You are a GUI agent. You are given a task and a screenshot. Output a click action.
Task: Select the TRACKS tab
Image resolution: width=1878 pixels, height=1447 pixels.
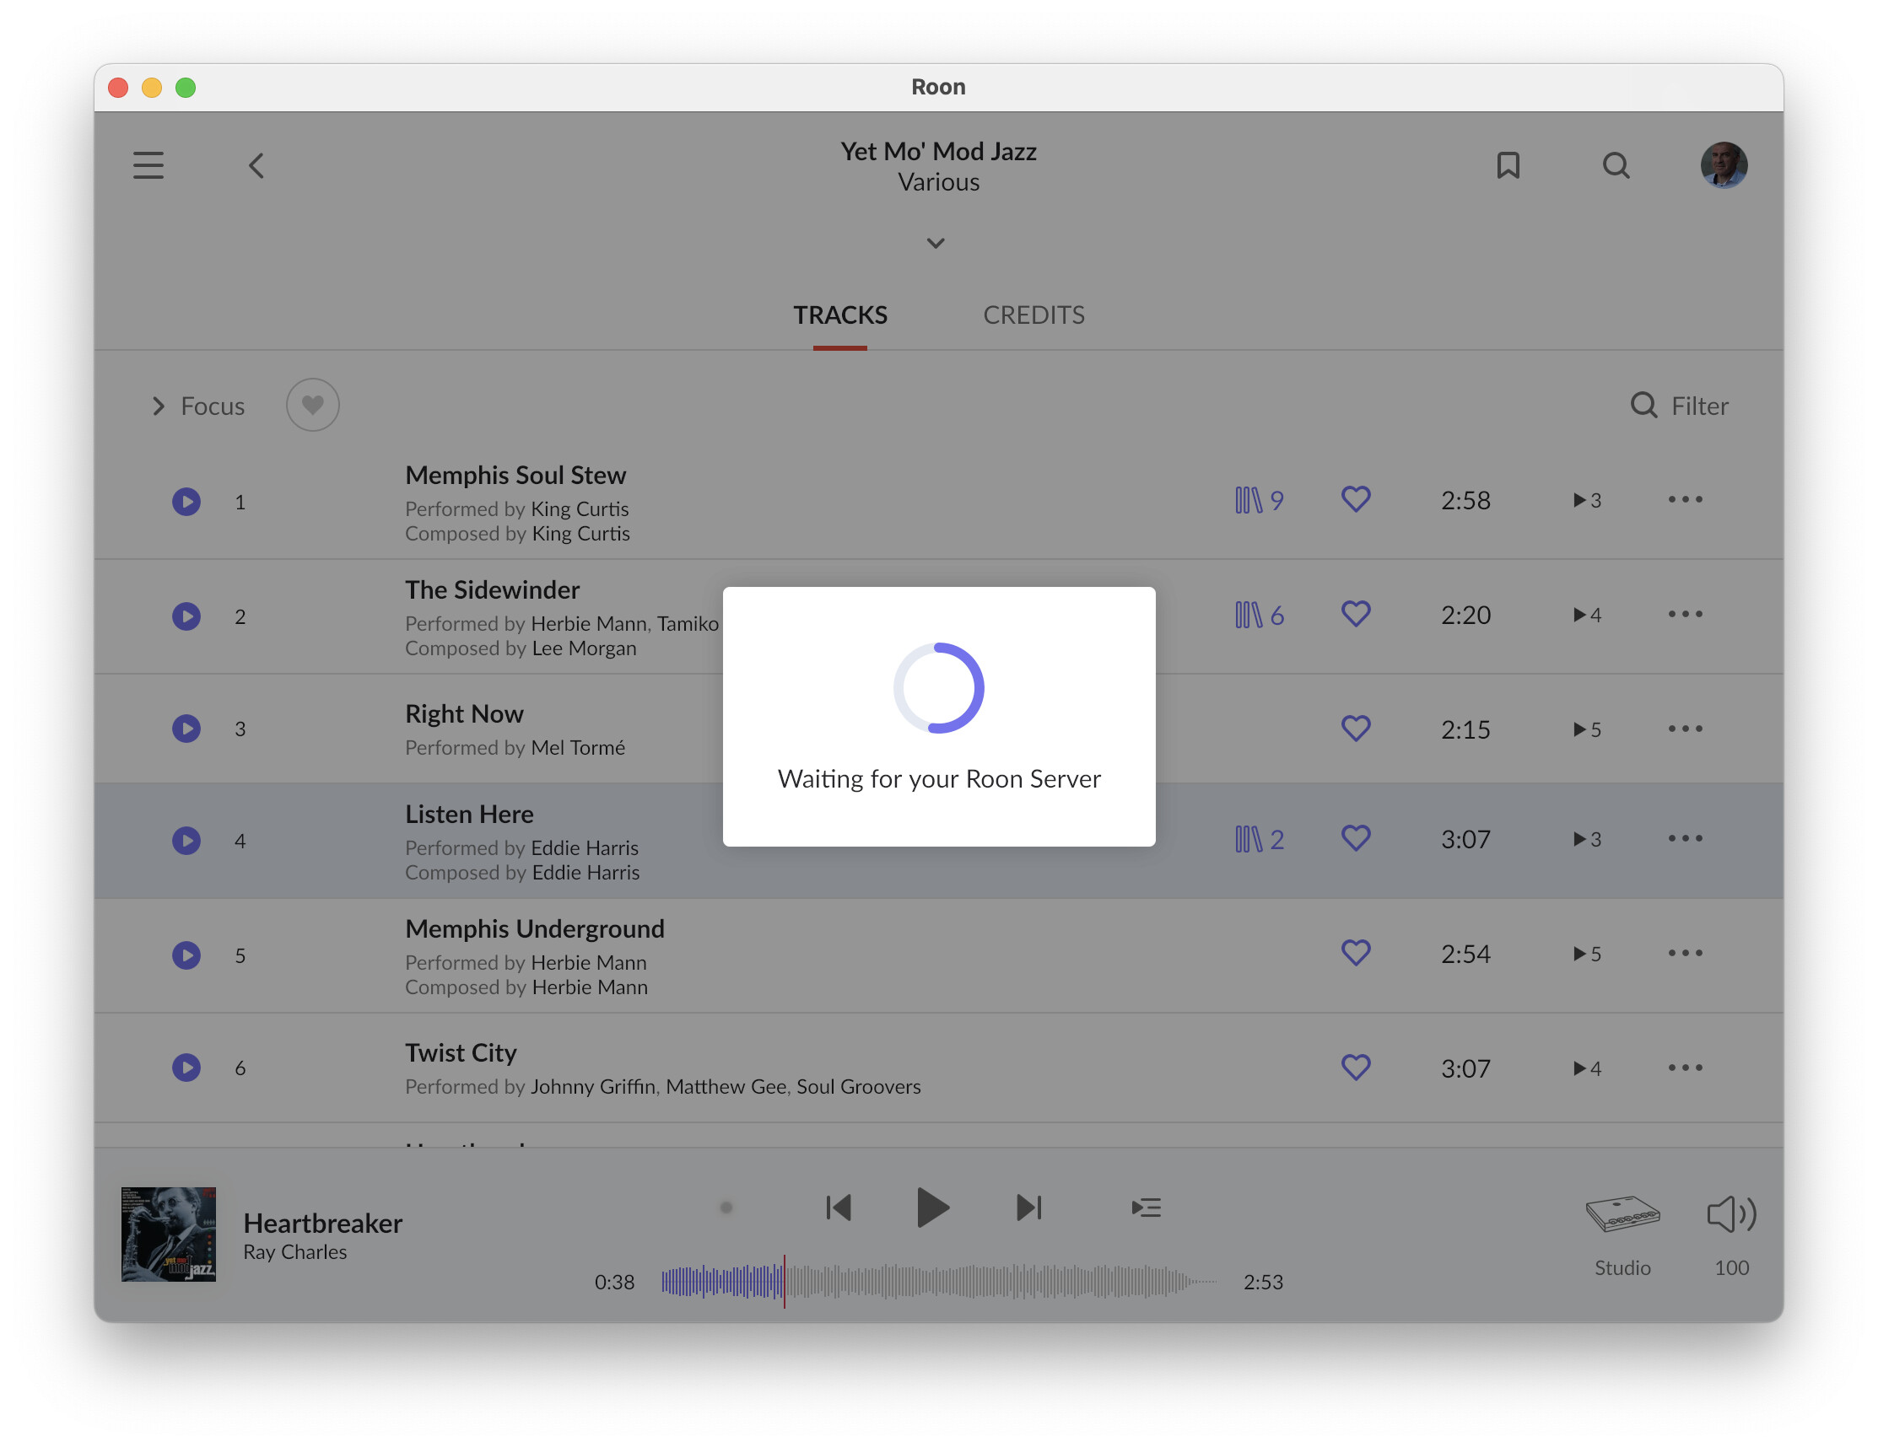coord(839,315)
